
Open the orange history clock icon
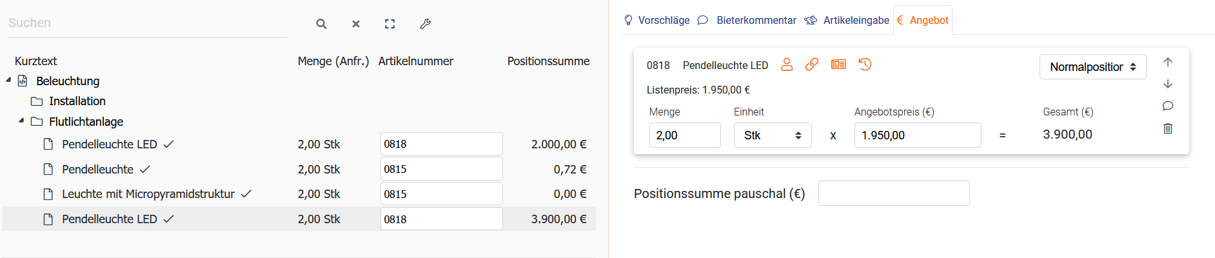(865, 64)
